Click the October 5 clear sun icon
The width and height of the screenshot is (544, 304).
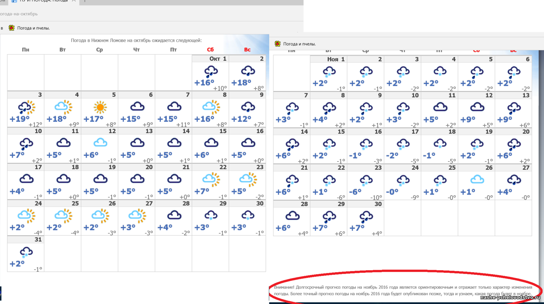[x=100, y=108]
